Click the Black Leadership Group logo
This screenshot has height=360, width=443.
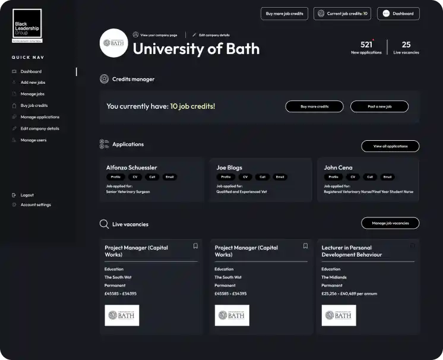tap(27, 26)
